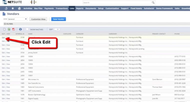Image resolution: width=190 pixels, height=102 pixels.
Task: Open the Documents menu
Action: pyautogui.click(x=91, y=8)
